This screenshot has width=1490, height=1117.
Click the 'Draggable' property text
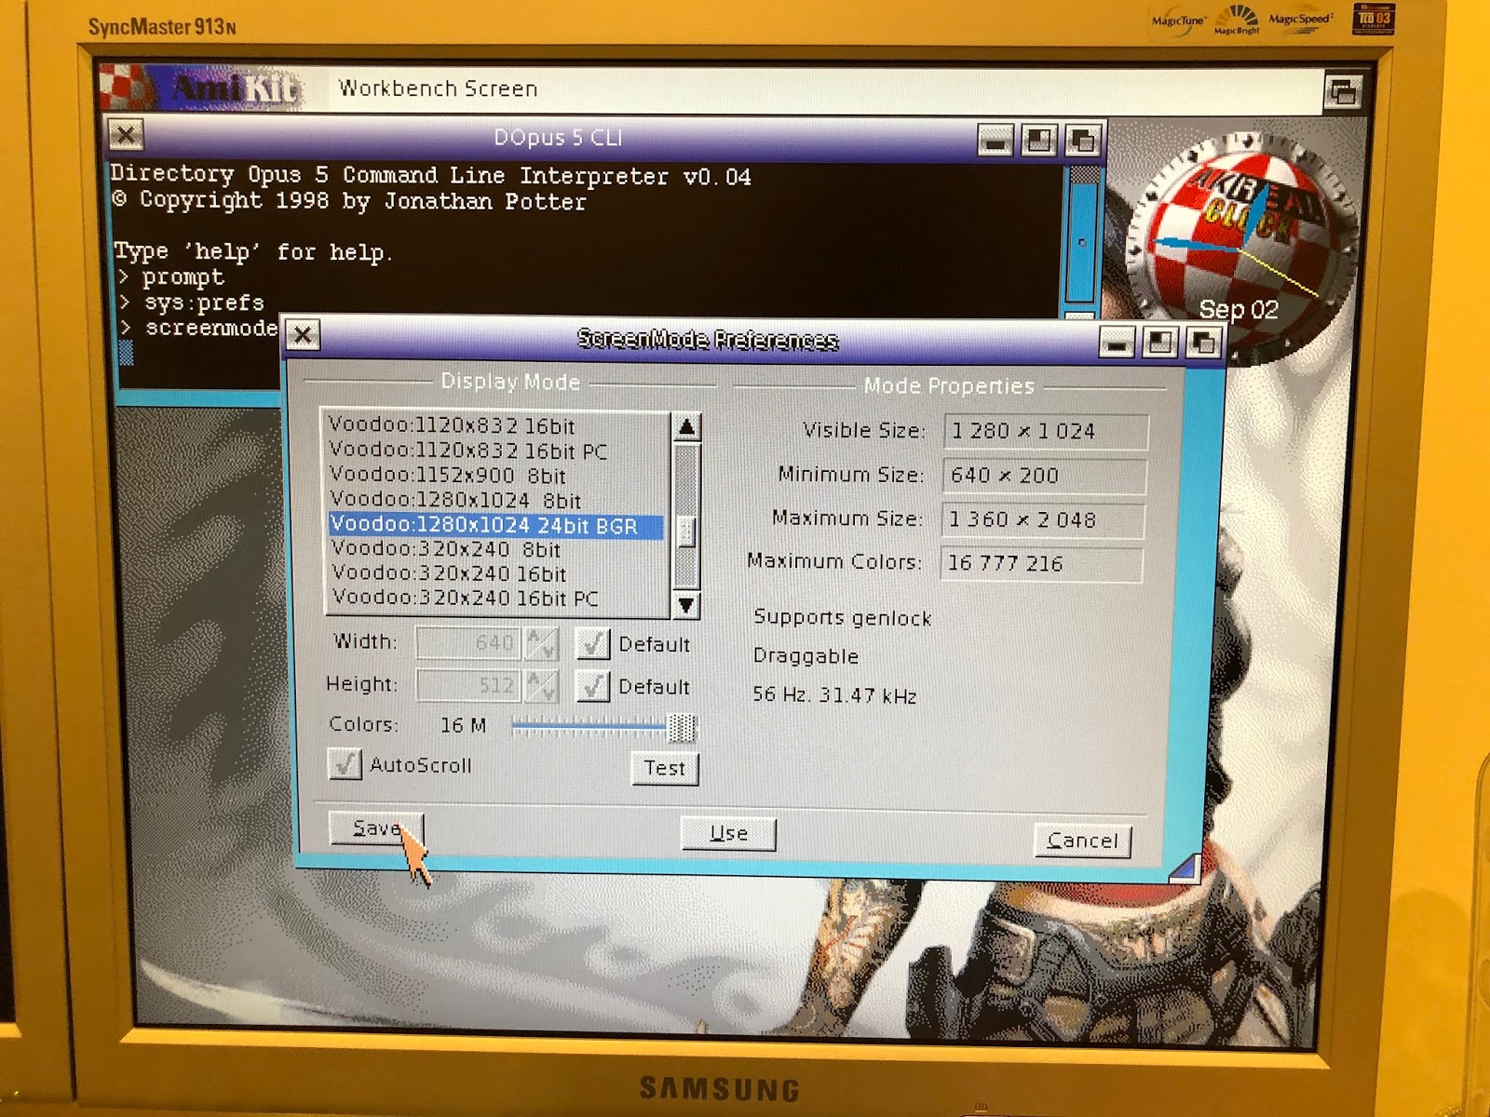806,656
